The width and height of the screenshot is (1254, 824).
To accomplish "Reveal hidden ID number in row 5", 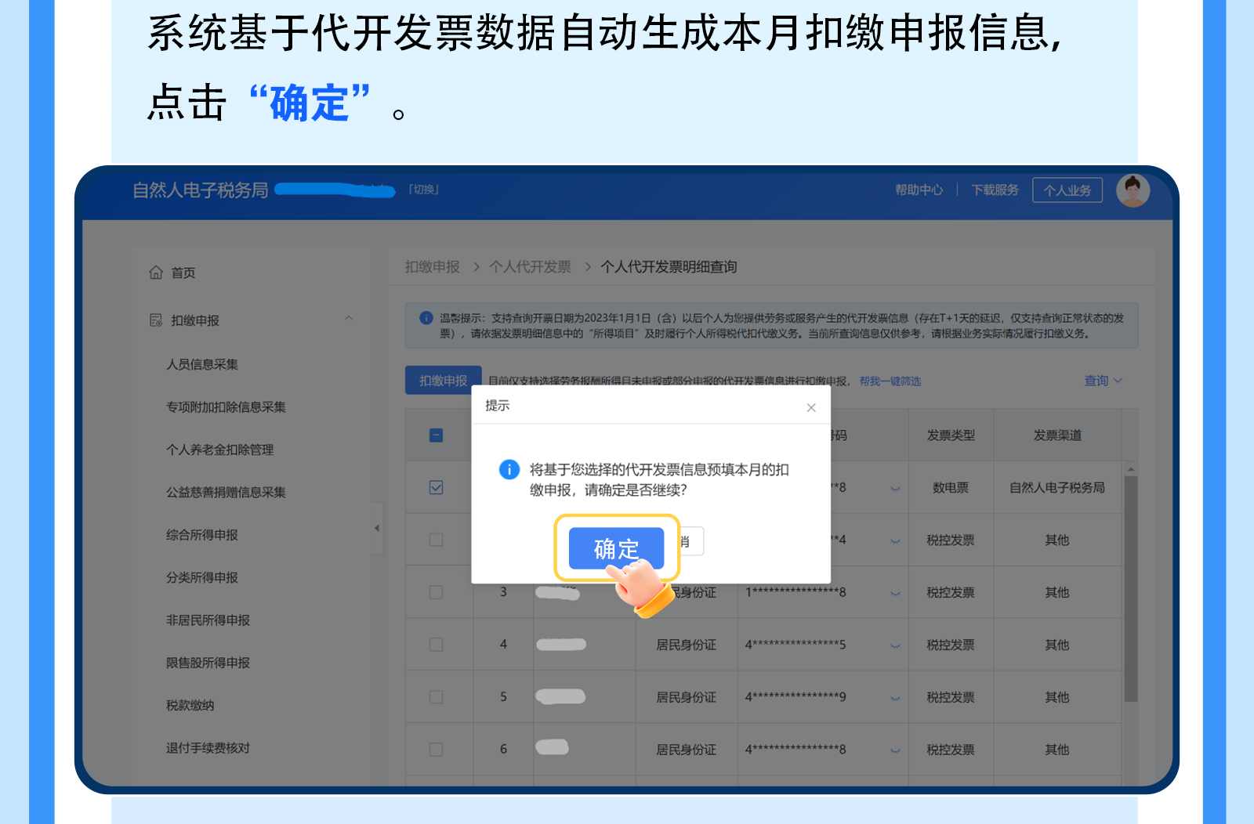I will point(895,699).
